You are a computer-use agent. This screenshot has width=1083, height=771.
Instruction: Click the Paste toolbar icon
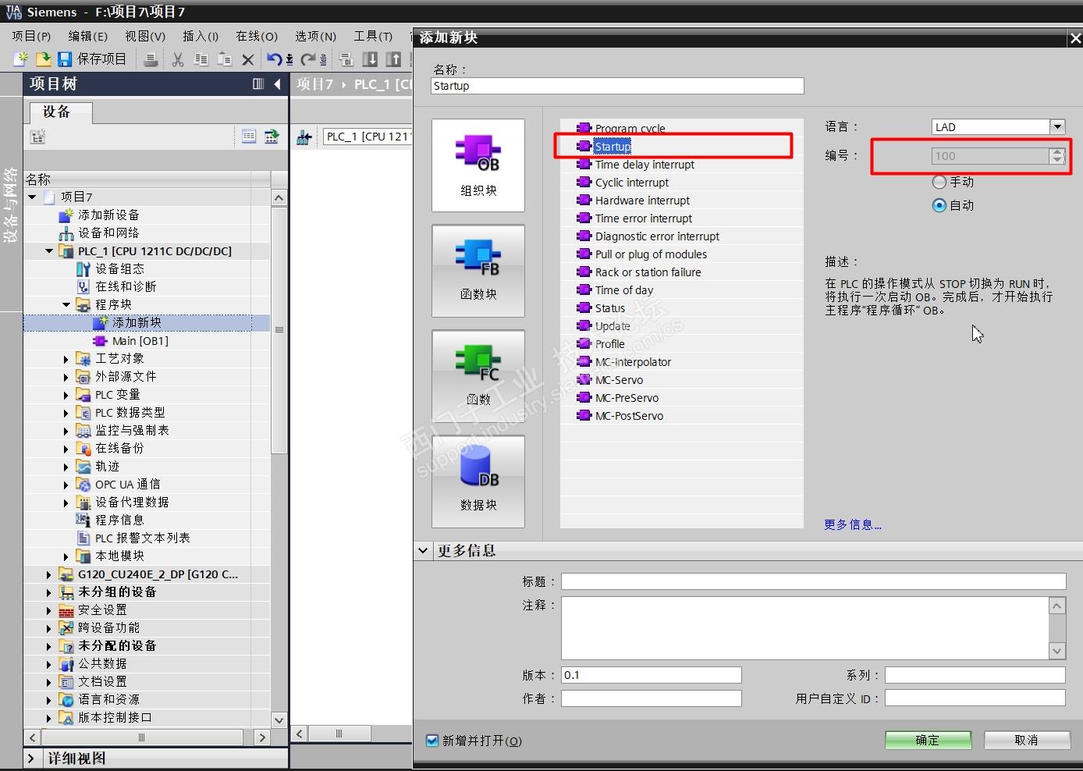tap(225, 59)
